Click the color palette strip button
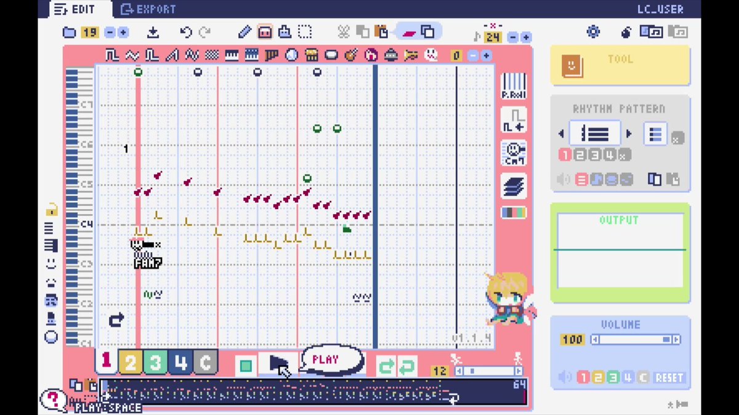The width and height of the screenshot is (739, 415). coord(513,213)
